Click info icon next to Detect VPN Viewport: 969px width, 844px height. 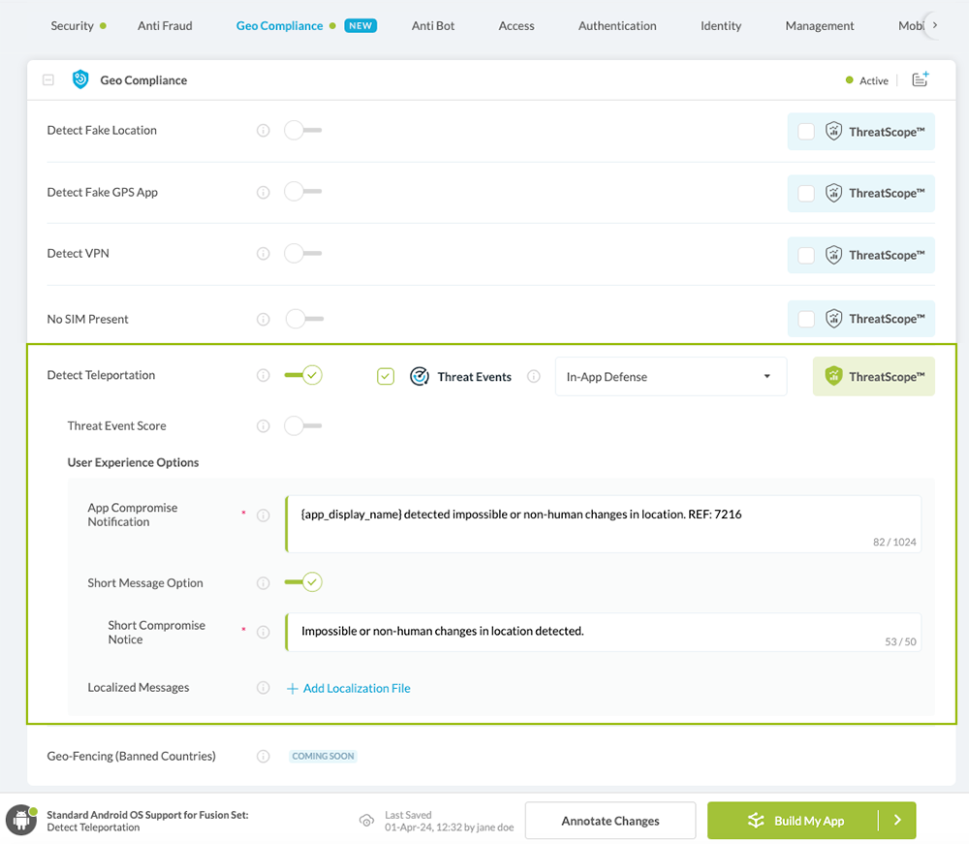click(x=263, y=254)
